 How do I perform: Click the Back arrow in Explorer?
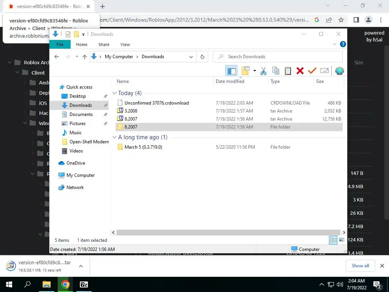[x=57, y=57]
